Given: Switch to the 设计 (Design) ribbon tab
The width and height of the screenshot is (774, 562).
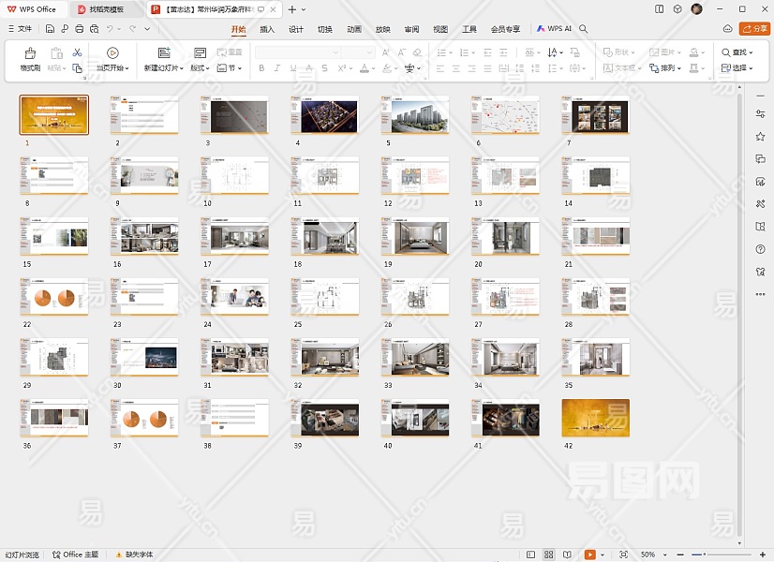Looking at the screenshot, I should [x=296, y=29].
